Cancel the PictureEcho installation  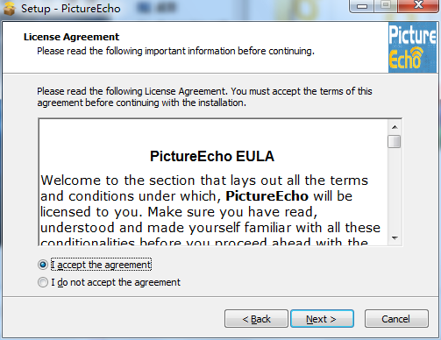[x=396, y=319]
